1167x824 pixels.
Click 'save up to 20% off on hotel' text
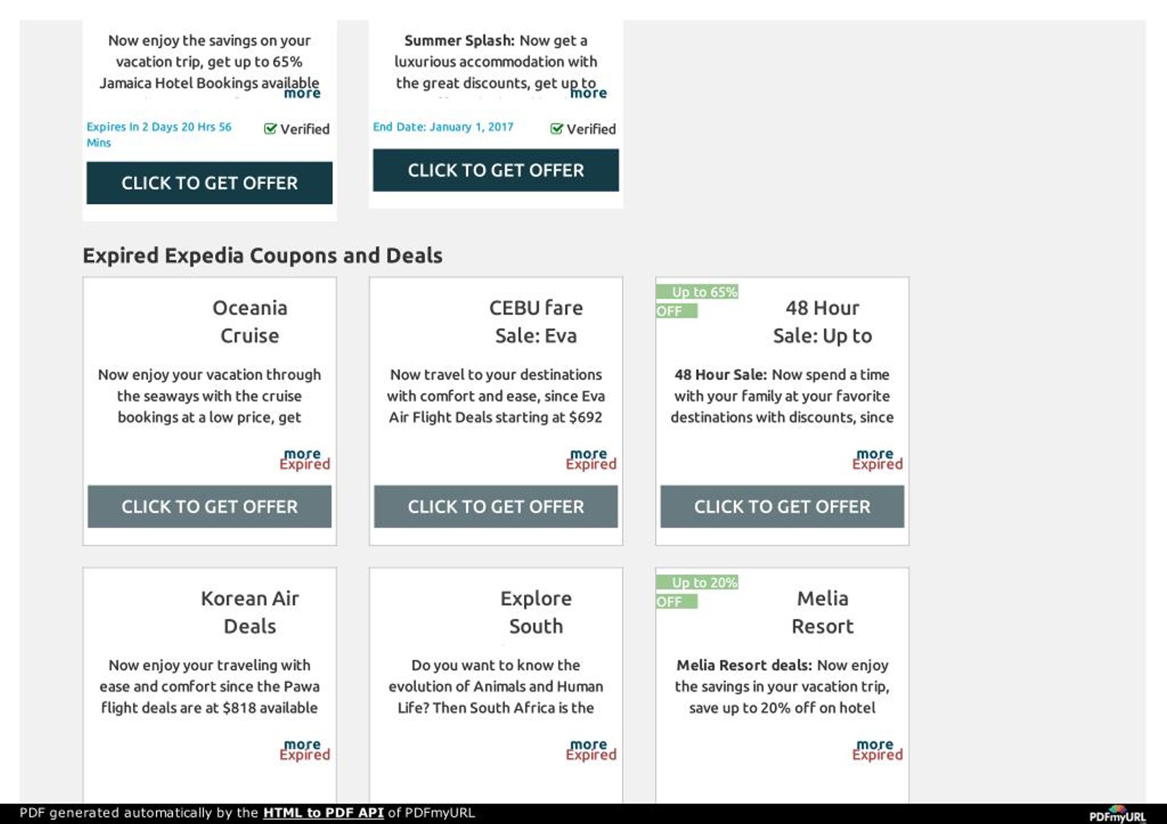(x=782, y=708)
